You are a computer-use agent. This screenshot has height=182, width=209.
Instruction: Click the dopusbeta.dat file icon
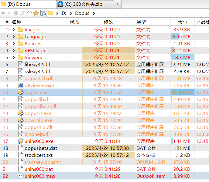point(21,148)
